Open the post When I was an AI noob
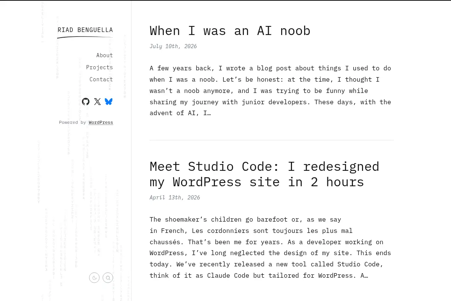Image resolution: width=451 pixels, height=301 pixels. pyautogui.click(x=230, y=30)
